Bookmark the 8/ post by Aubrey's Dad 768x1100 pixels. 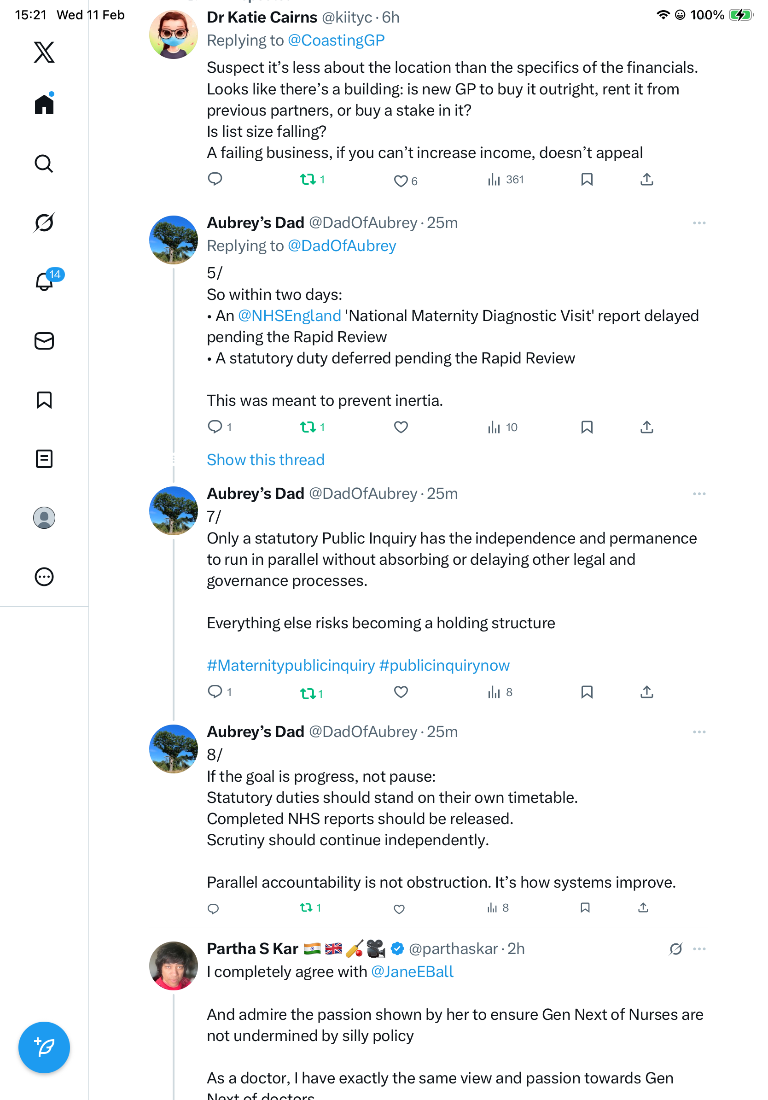coord(585,907)
